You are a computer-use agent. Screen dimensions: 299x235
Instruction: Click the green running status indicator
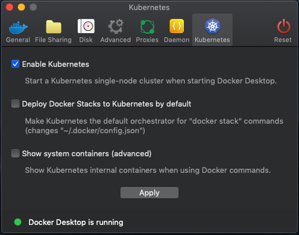(18, 222)
